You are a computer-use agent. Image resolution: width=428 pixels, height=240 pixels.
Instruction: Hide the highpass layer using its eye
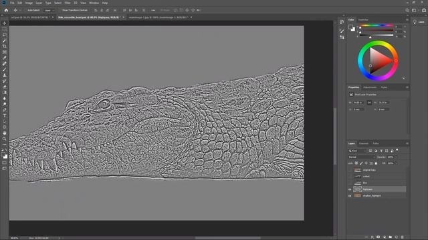coord(350,189)
